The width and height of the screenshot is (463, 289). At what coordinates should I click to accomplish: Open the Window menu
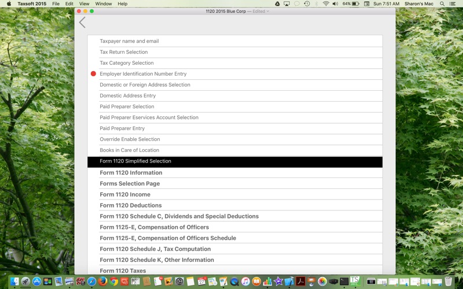click(x=104, y=3)
